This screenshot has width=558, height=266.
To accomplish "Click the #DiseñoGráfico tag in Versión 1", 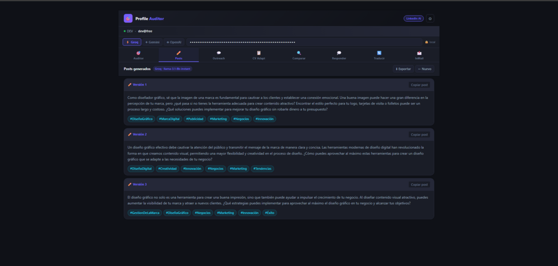I will coord(141,119).
